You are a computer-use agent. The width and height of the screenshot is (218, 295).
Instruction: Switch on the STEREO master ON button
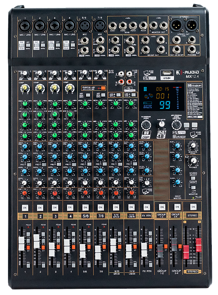pyautogui.click(x=193, y=207)
